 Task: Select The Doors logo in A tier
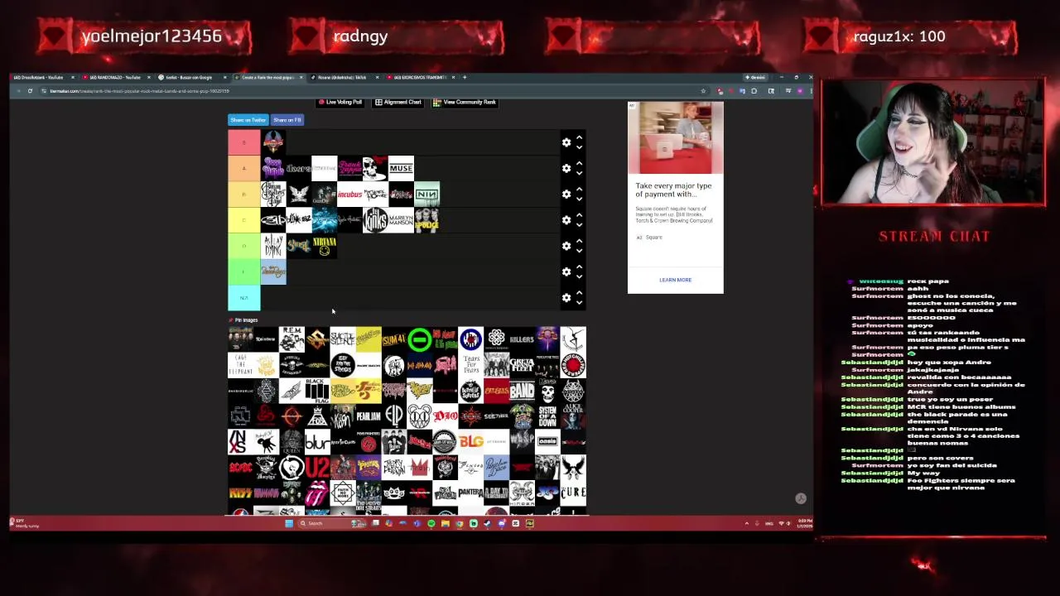(x=298, y=168)
